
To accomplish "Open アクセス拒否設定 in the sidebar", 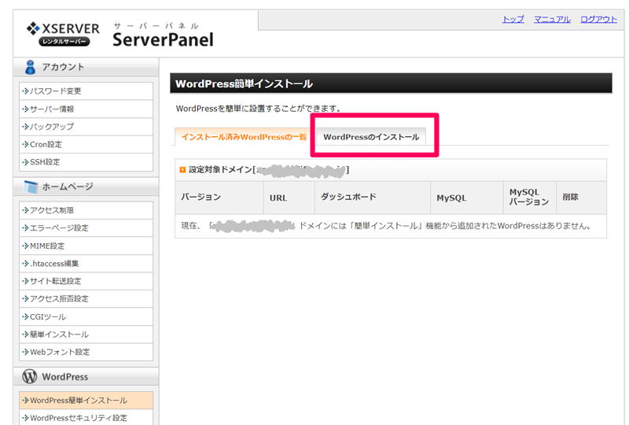I will (x=86, y=299).
